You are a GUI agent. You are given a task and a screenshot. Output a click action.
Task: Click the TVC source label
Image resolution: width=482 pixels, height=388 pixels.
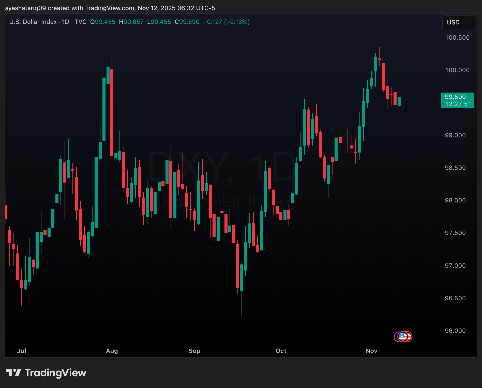click(81, 22)
